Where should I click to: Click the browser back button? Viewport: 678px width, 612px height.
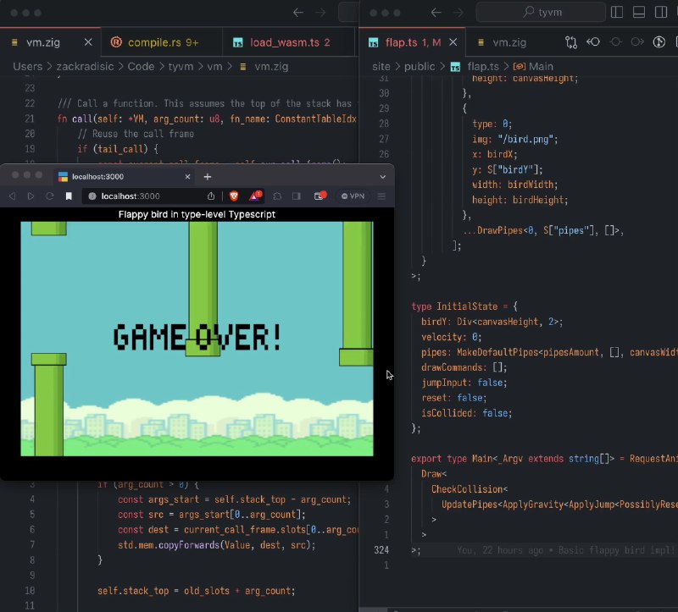(12, 196)
